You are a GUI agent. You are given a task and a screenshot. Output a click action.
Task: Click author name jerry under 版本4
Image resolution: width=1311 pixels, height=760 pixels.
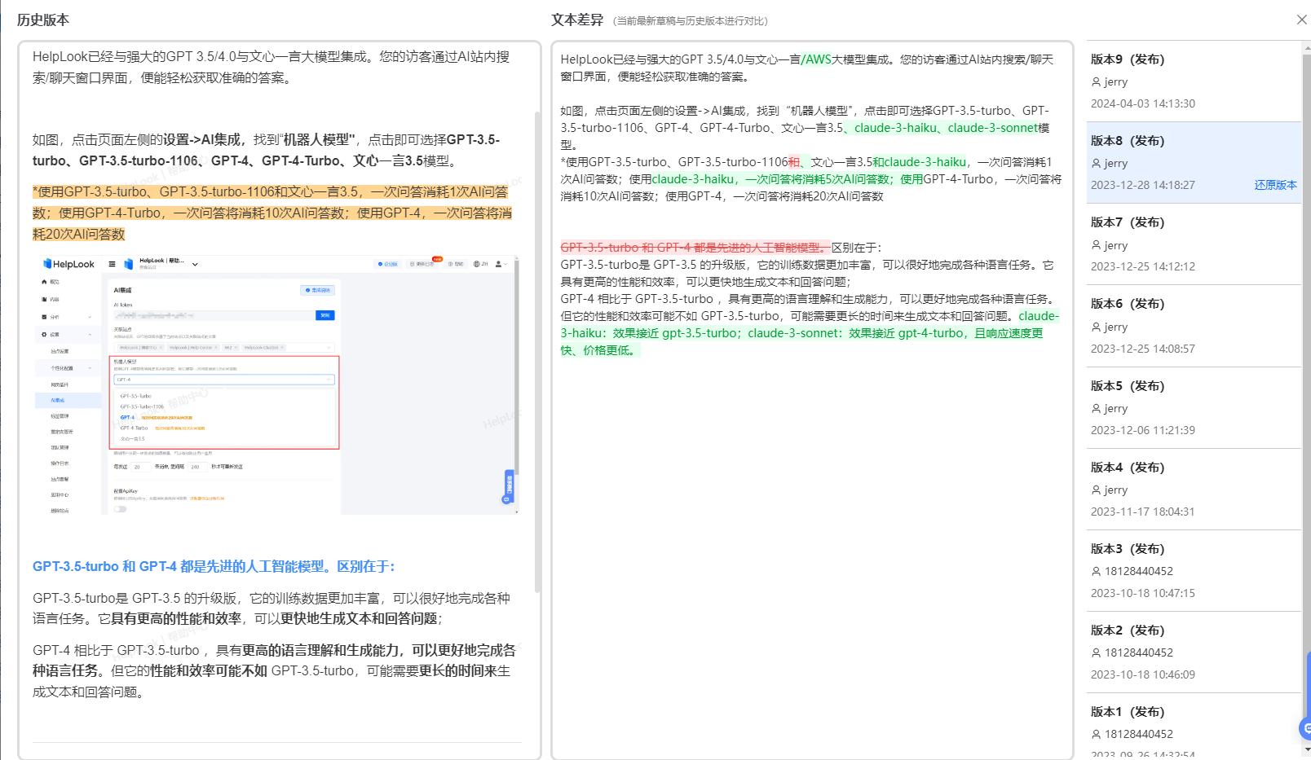(1116, 490)
